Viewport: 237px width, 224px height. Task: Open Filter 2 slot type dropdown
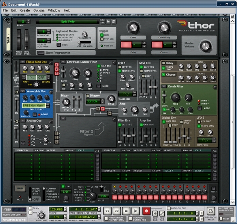tap(63, 119)
